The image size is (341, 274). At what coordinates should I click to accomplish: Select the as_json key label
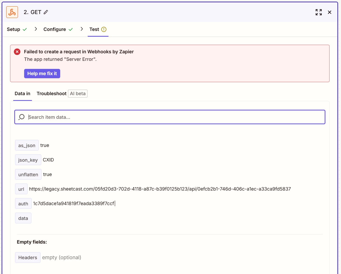(x=27, y=145)
